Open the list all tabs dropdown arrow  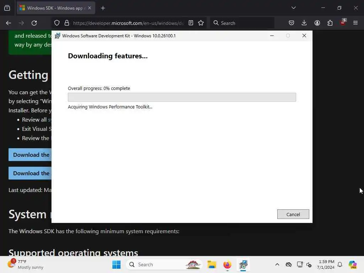pos(293,8)
